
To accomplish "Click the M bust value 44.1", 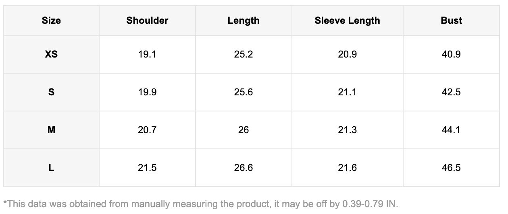I will pos(451,130).
